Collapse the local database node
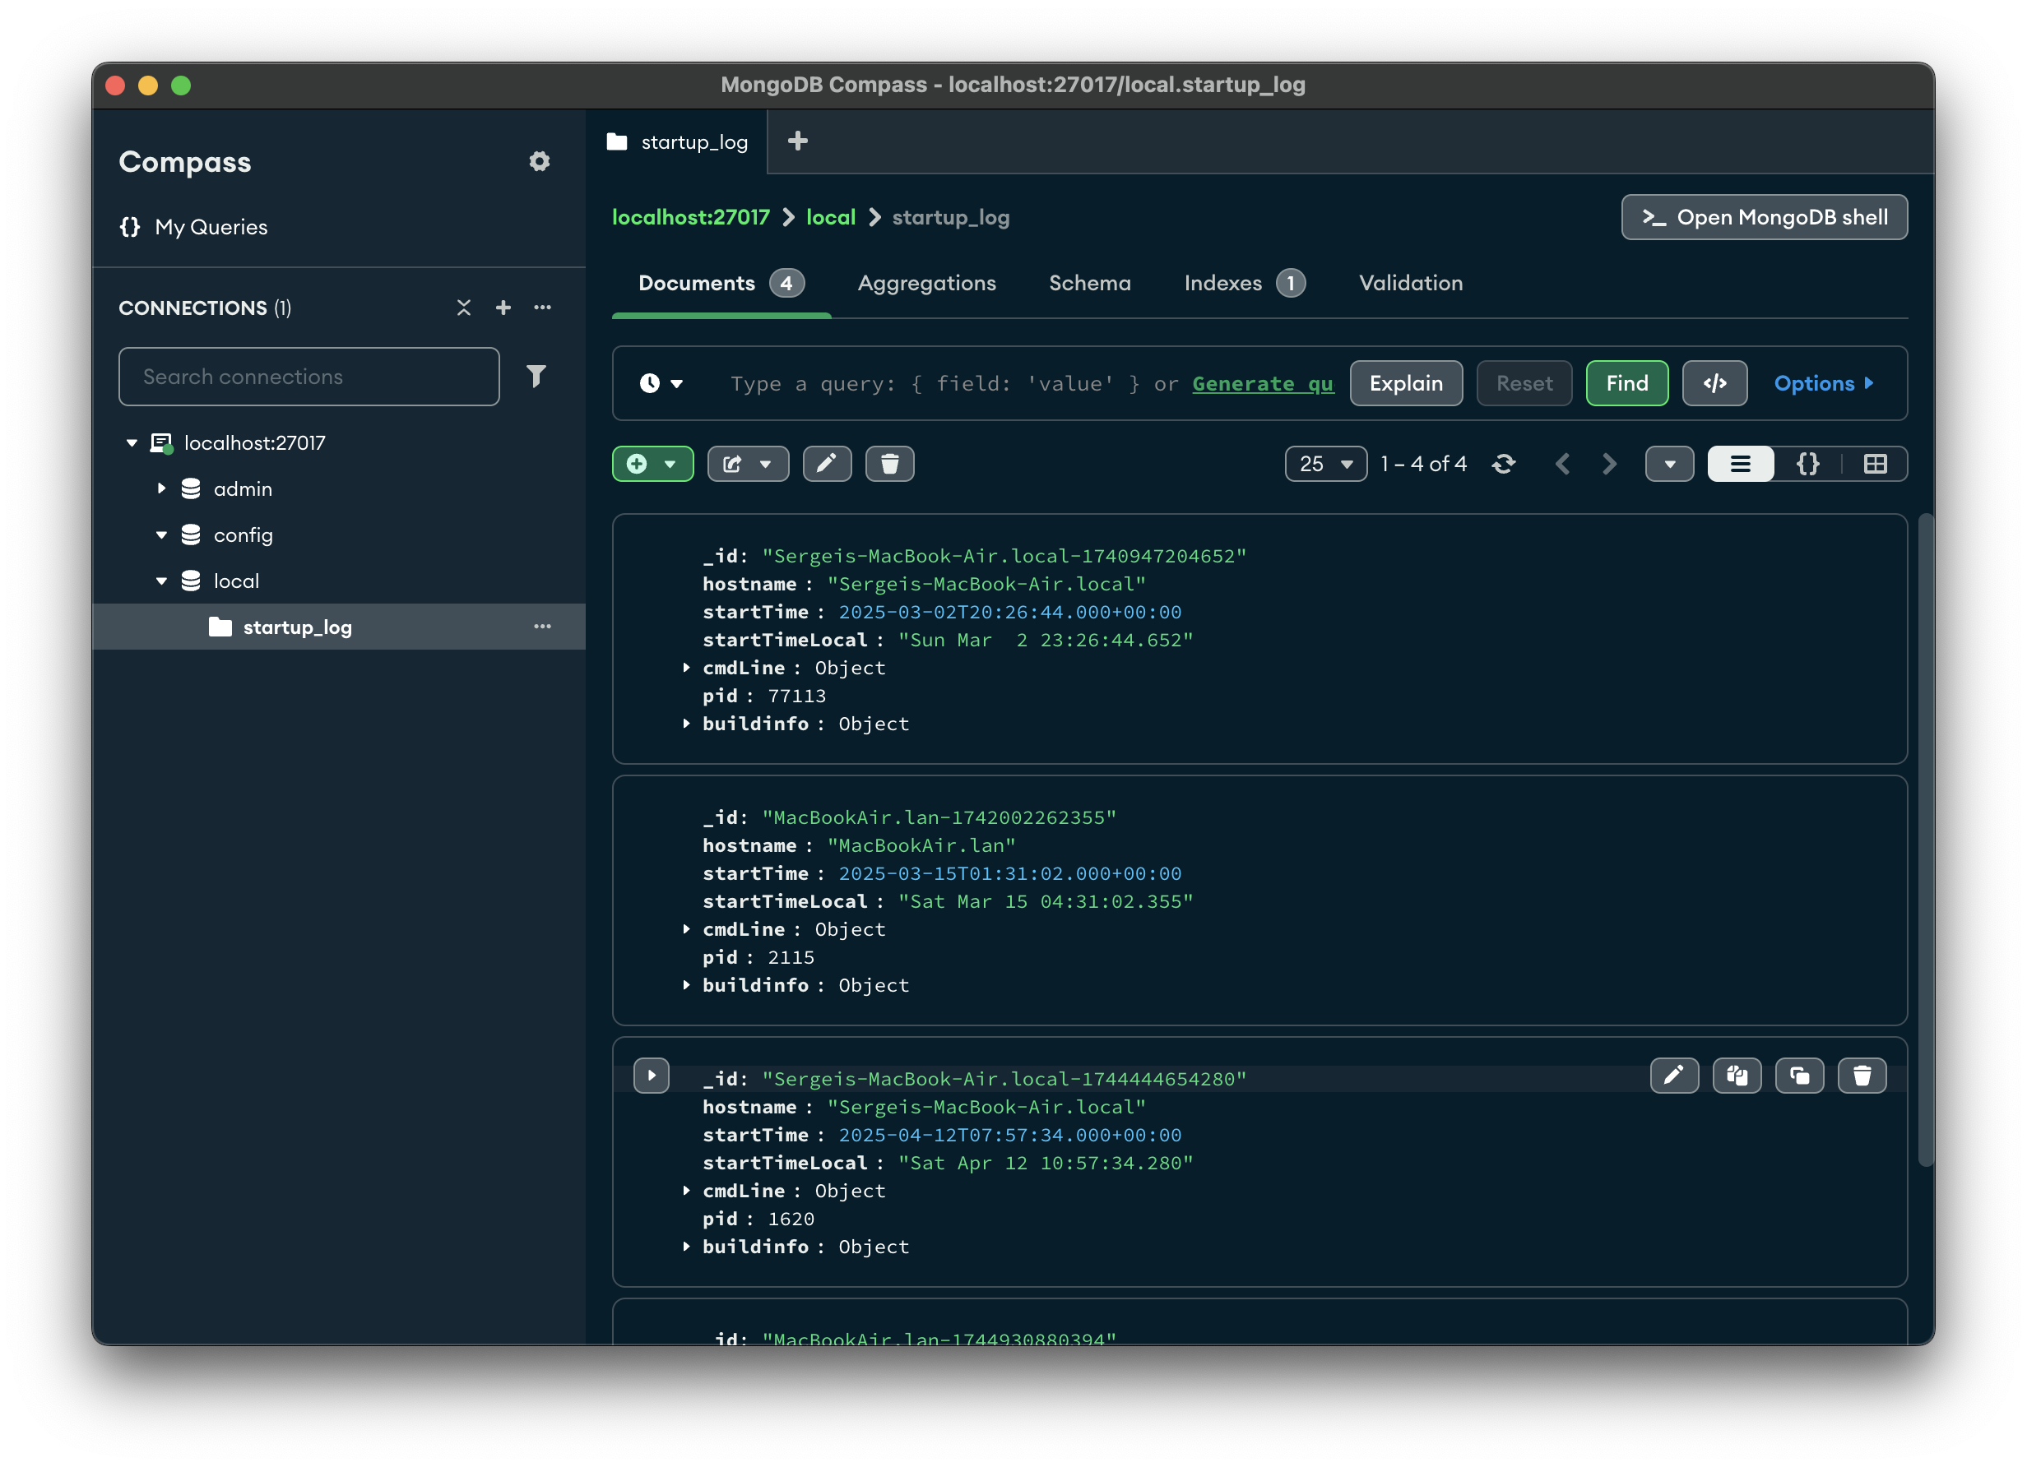The height and width of the screenshot is (1467, 2027). 161,581
